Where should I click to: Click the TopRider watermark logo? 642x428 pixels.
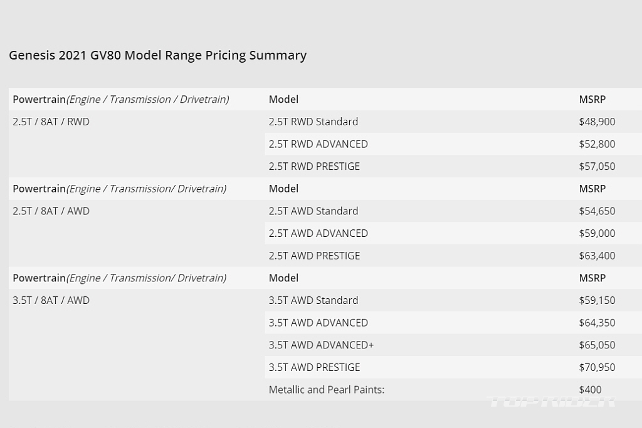(x=552, y=402)
